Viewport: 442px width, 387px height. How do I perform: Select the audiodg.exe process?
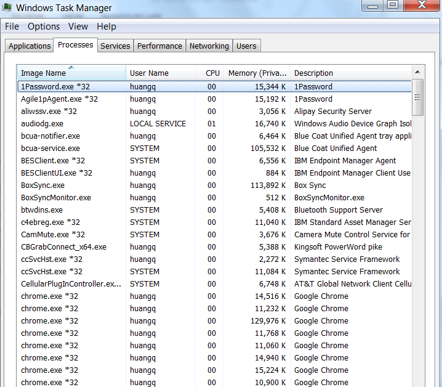click(x=214, y=124)
